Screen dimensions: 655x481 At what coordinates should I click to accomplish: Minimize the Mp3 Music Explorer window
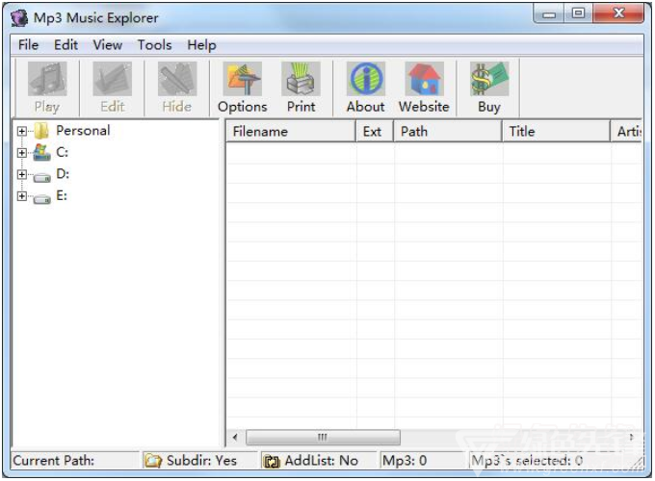click(548, 14)
